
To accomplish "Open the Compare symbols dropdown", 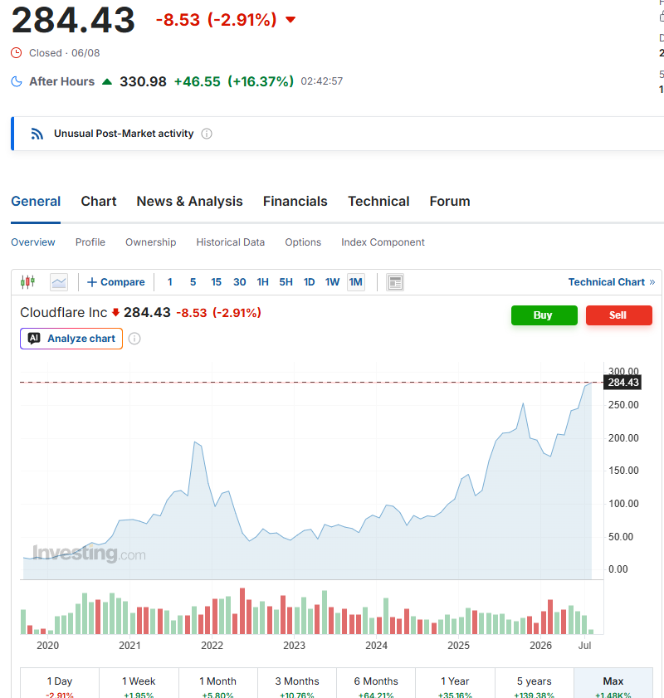I will click(116, 282).
